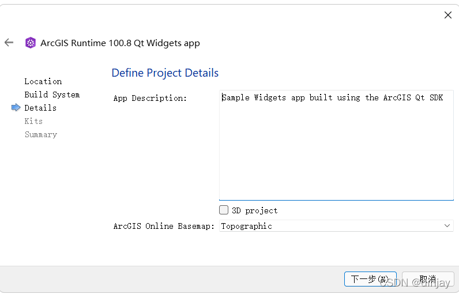Click the 3D project label text
Viewport: 459px width, 294px height.
pos(255,210)
